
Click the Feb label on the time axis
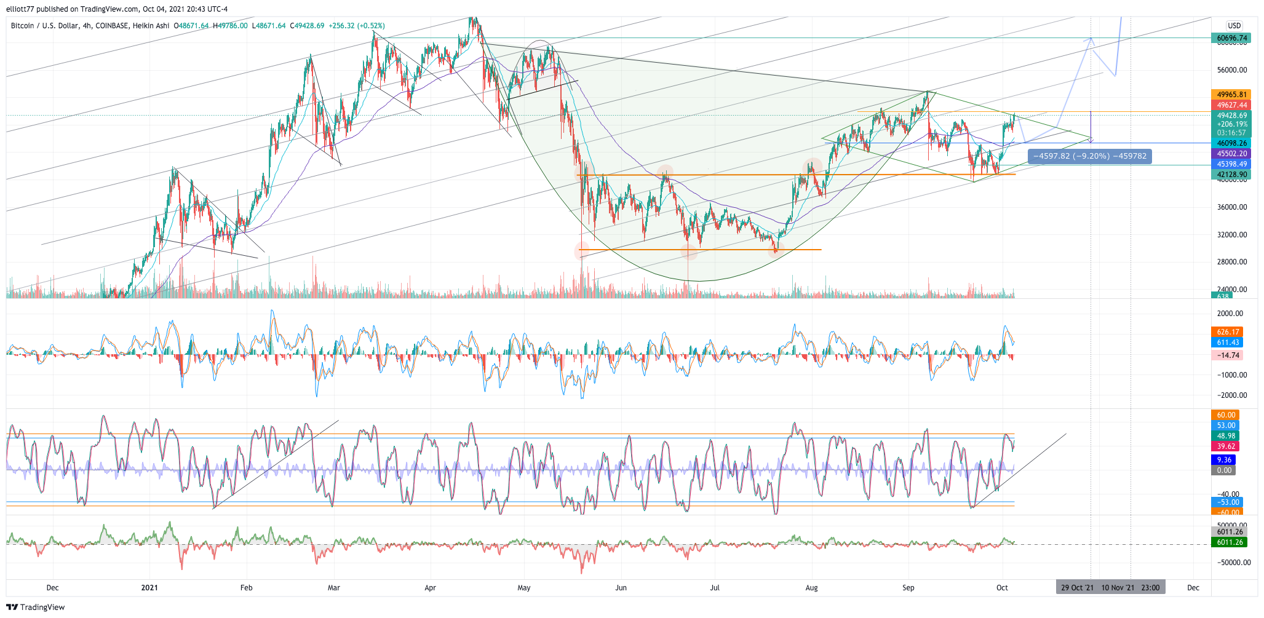tap(246, 588)
